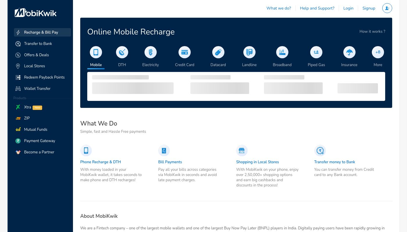407x232 pixels.
Task: Click the Signup link
Action: coord(369,8)
